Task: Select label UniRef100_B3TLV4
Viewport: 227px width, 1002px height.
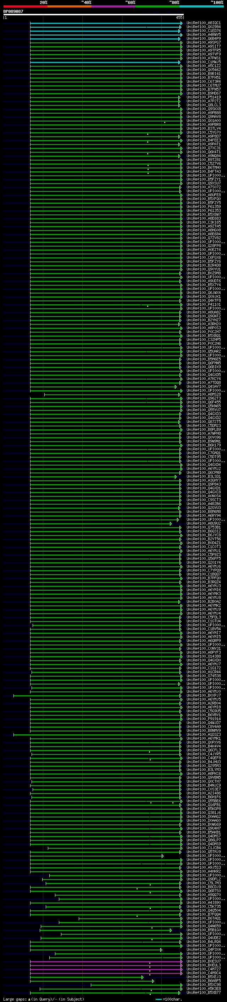Action: [x=203, y=128]
